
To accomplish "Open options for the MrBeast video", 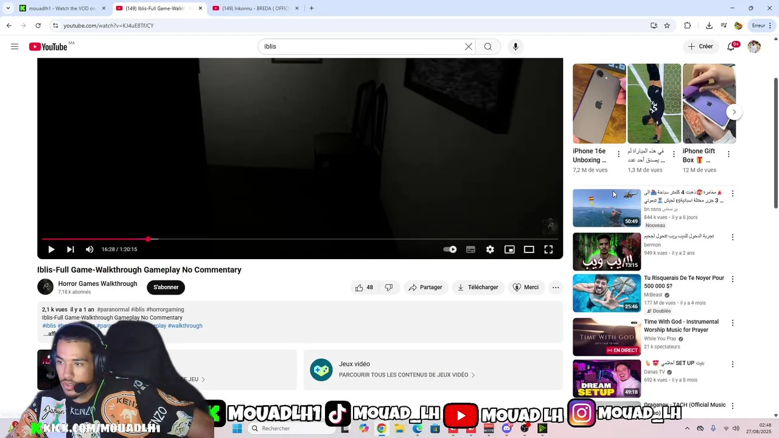I will [733, 279].
